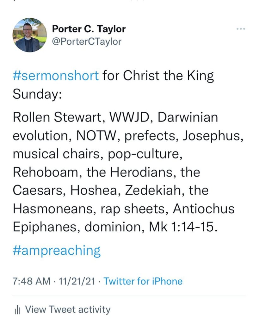
Task: Open Porter C. Taylor's profile photo
Action: (x=28, y=35)
